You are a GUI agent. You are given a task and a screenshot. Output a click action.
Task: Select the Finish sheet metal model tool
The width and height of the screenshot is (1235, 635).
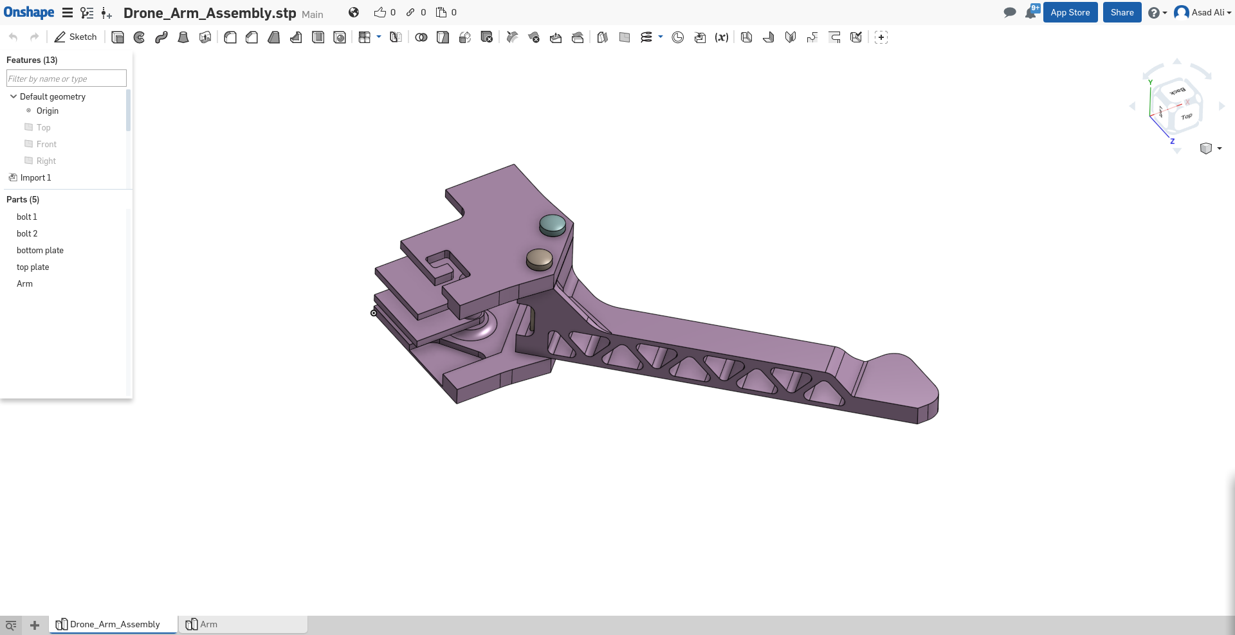856,37
